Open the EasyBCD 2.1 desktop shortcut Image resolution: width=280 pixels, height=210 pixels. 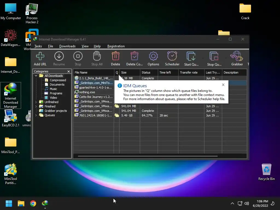coord(11,118)
